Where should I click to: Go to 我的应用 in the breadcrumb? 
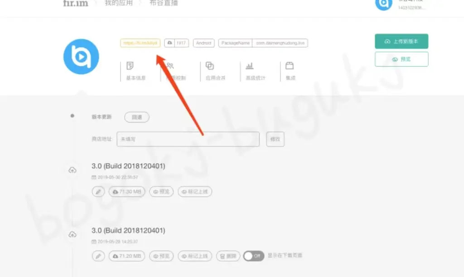click(x=119, y=3)
